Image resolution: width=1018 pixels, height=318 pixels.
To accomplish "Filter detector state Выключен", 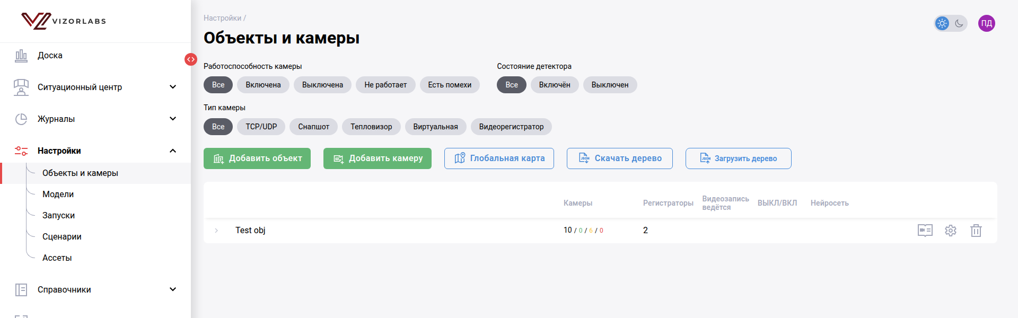I will pos(610,85).
